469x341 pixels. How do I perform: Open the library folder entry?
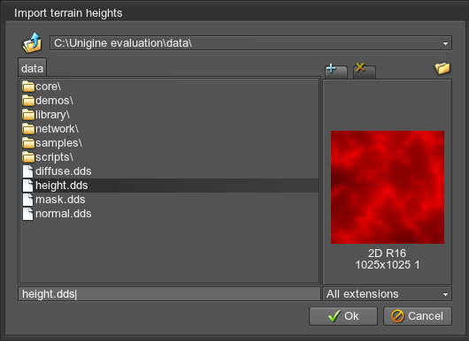point(52,115)
